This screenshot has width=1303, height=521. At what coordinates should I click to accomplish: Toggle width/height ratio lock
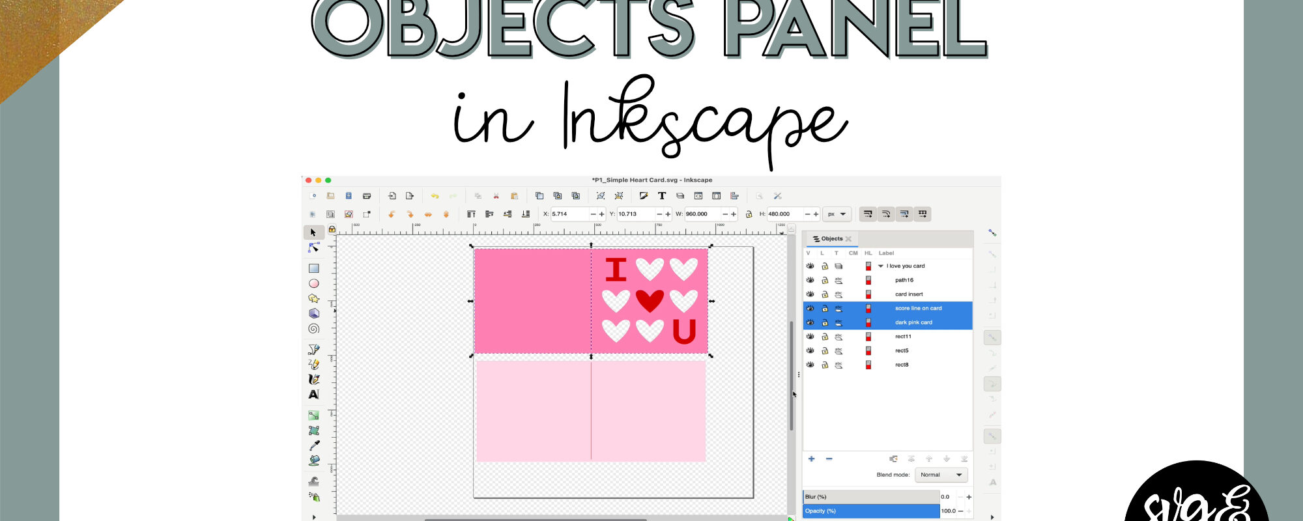coord(749,214)
